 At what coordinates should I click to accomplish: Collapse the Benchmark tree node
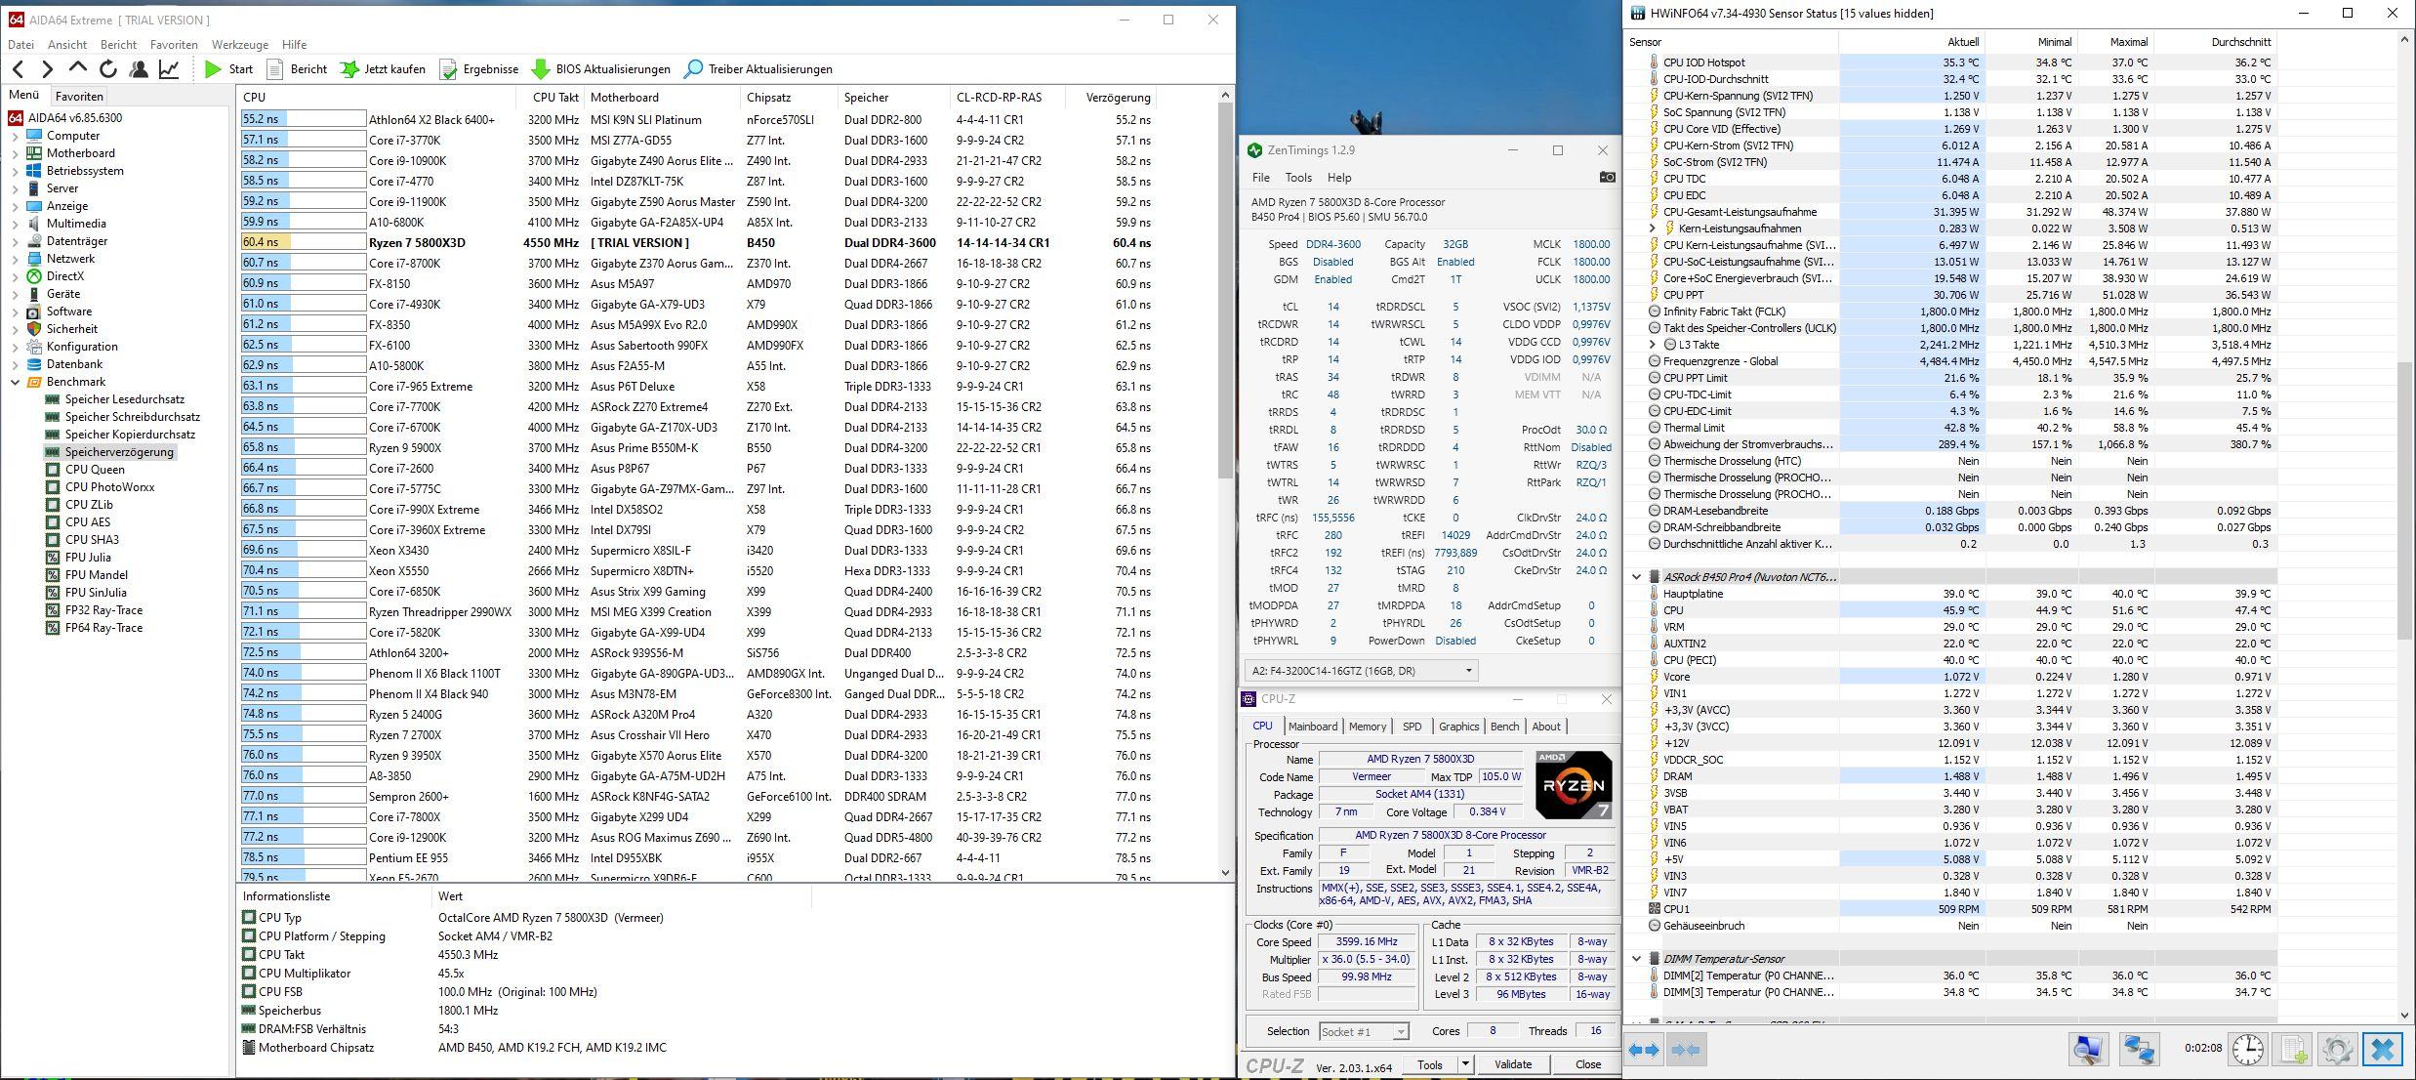click(x=15, y=382)
